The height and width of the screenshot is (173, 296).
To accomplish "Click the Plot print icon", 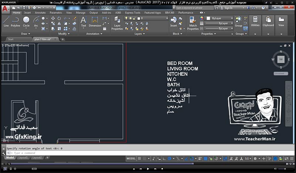I will click(34, 8).
